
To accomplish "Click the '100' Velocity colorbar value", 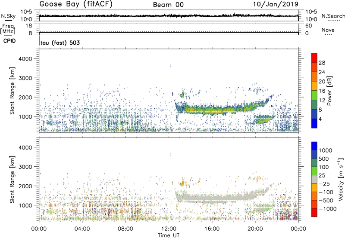I will pos(324,167).
